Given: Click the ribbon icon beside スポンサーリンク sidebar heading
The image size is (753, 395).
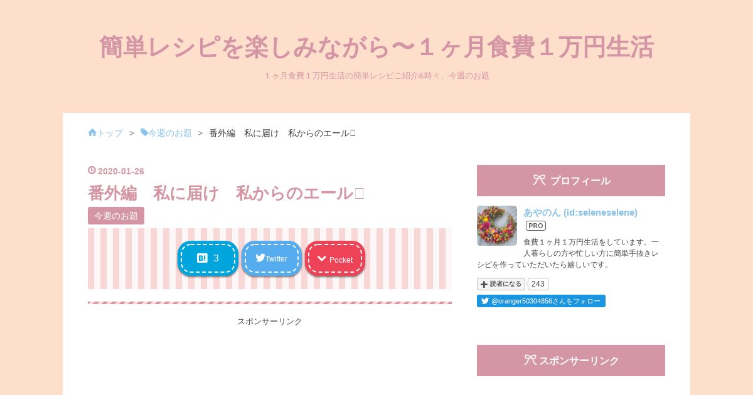Looking at the screenshot, I should [x=530, y=360].
